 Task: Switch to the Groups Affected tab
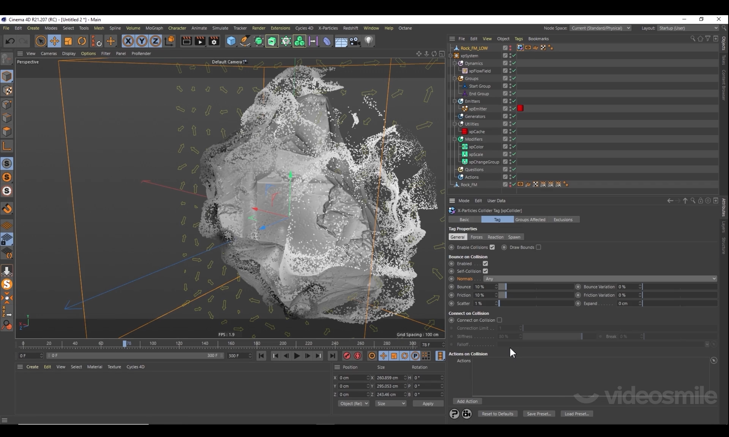pos(530,219)
